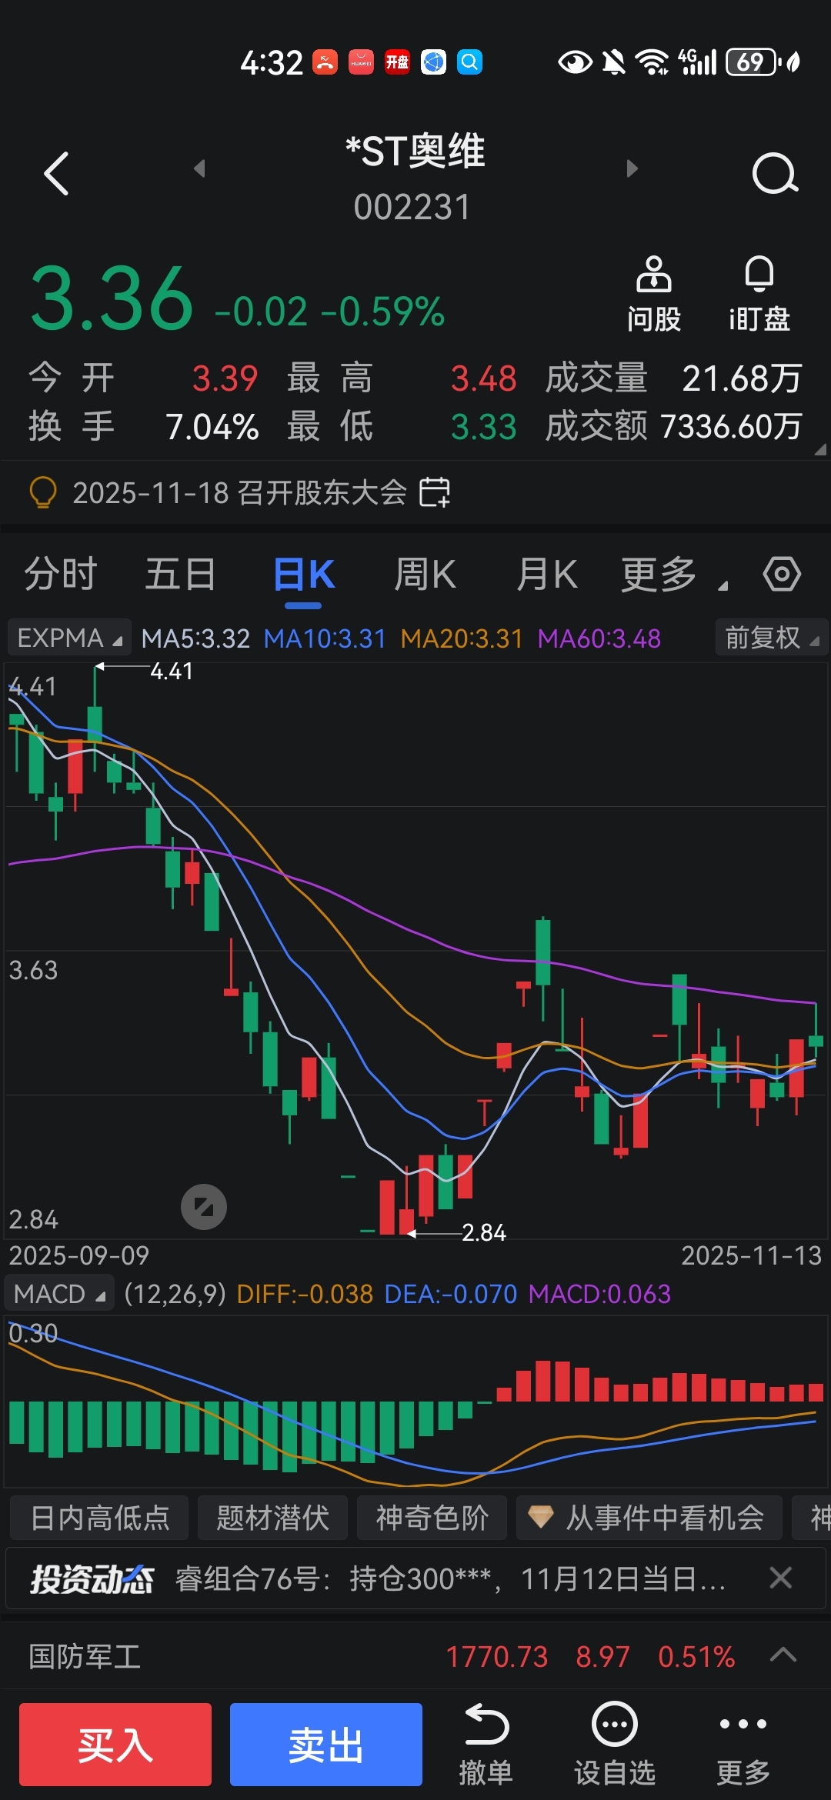Tap the eye comfort status icon

[x=575, y=62]
